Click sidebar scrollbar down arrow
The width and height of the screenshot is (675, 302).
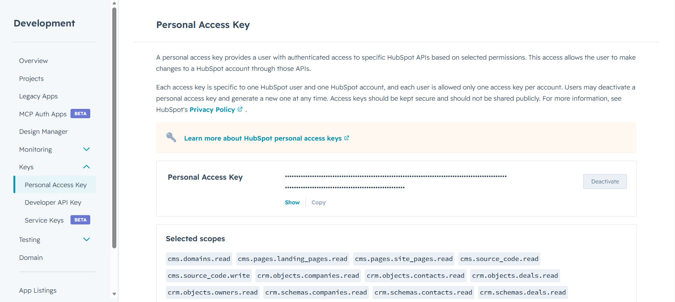(x=114, y=294)
